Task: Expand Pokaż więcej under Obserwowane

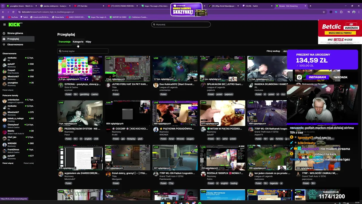Action: tap(8, 90)
